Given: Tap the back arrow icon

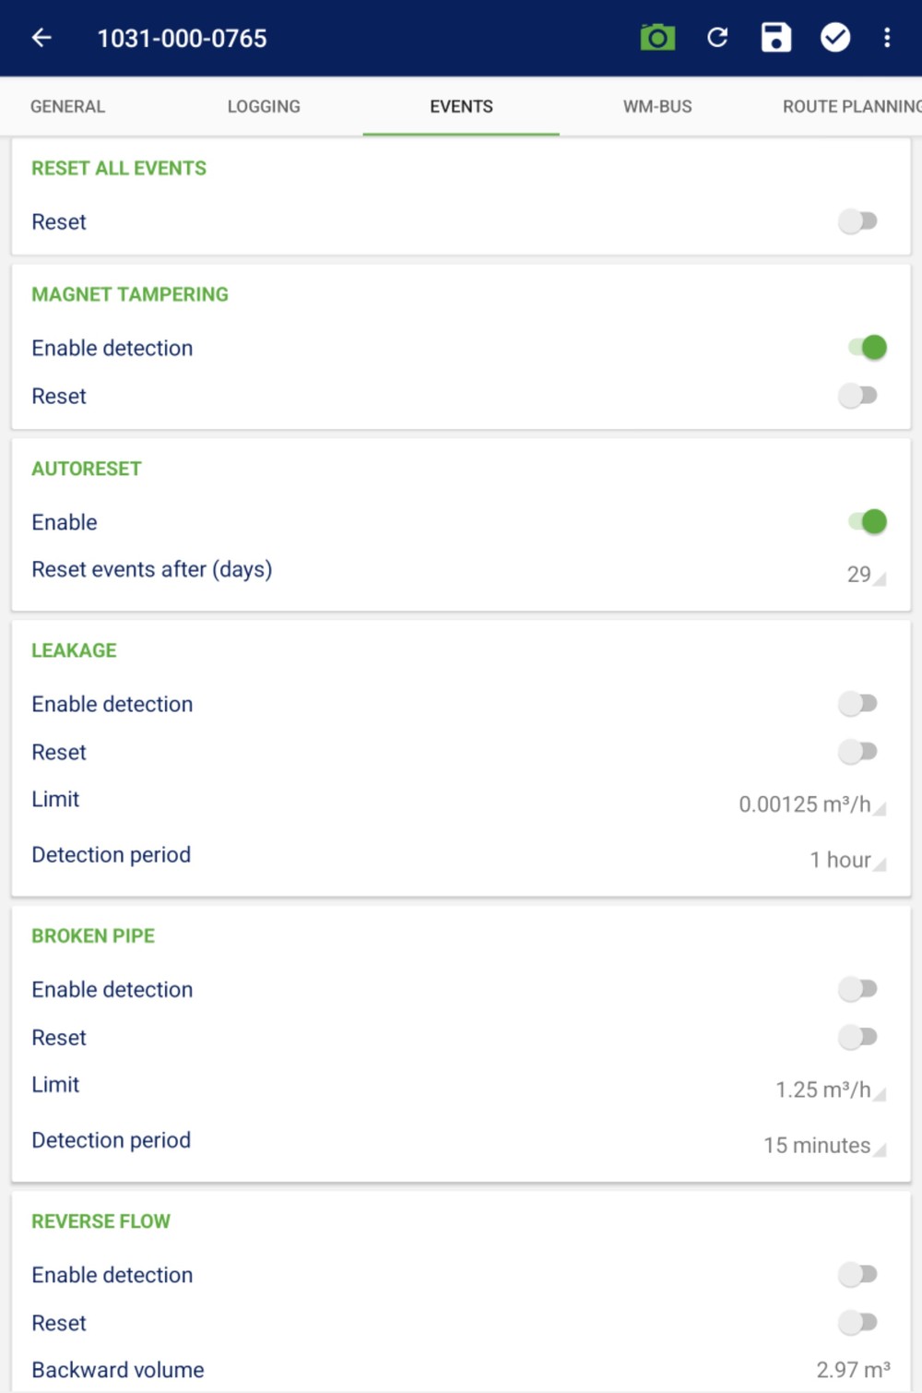Looking at the screenshot, I should tap(41, 38).
